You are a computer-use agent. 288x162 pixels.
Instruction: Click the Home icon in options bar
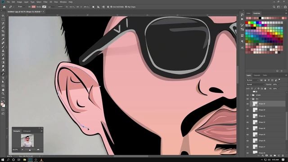pyautogui.click(x=4, y=7)
